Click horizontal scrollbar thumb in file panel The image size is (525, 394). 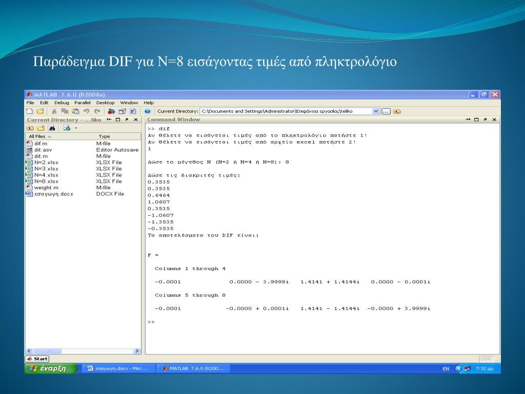[47, 351]
